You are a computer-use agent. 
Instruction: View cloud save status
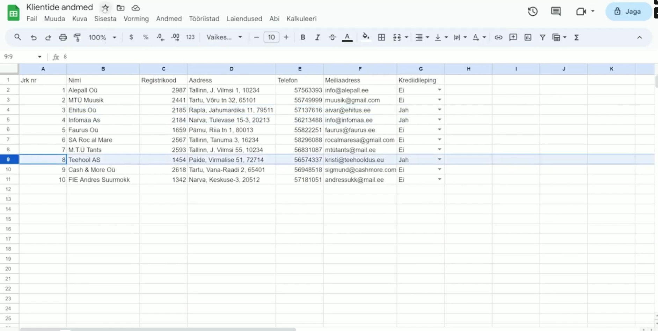(x=136, y=8)
